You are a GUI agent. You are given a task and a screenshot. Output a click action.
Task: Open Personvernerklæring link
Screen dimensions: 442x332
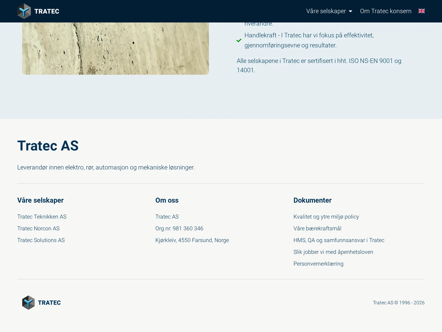tap(319, 264)
